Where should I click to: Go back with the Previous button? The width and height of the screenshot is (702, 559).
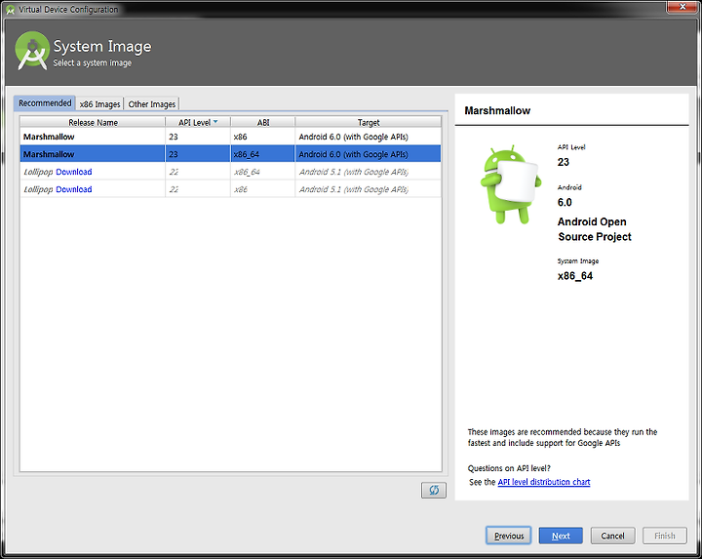click(x=509, y=536)
